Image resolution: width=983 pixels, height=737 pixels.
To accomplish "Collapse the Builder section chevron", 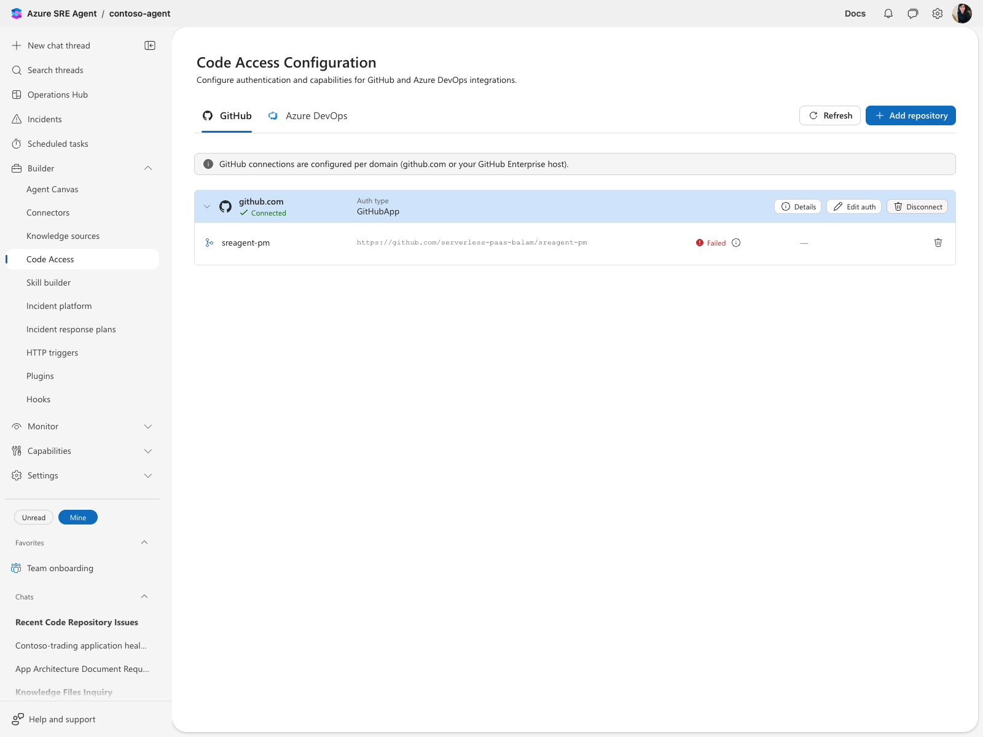I will pos(148,168).
